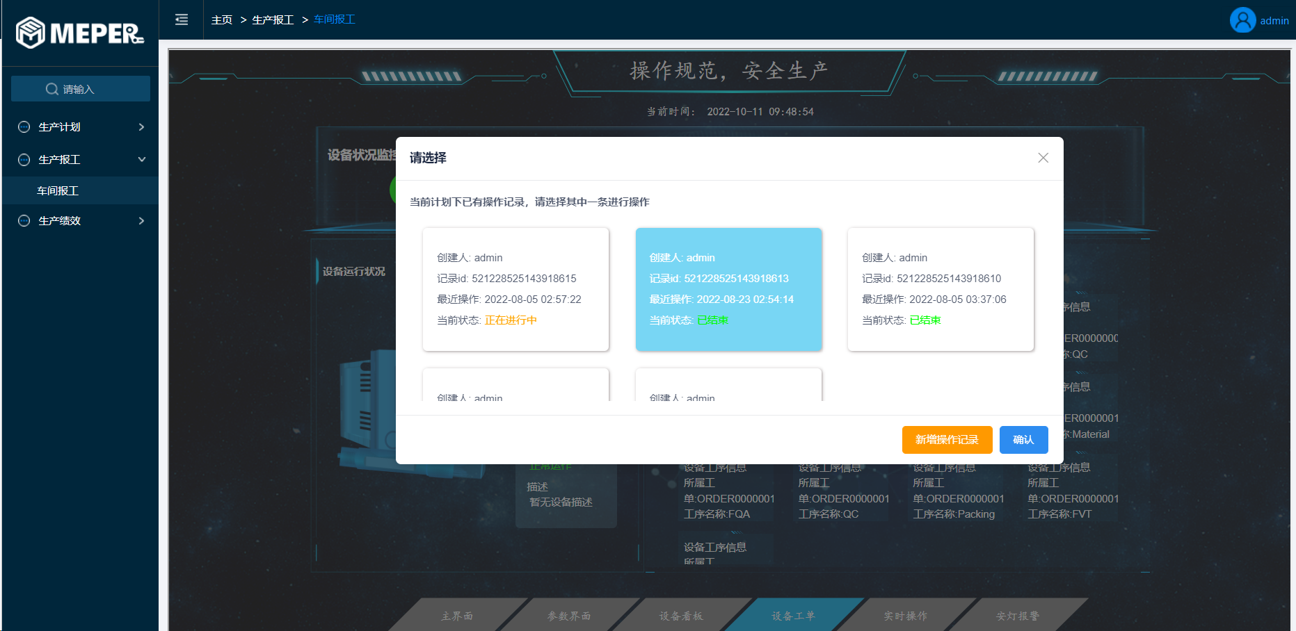Select record card ending 918610
1296x631 pixels.
(x=941, y=289)
